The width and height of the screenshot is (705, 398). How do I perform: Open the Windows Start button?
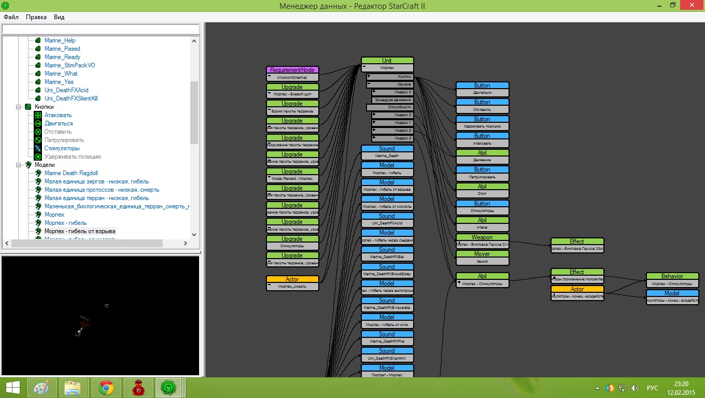pyautogui.click(x=12, y=388)
